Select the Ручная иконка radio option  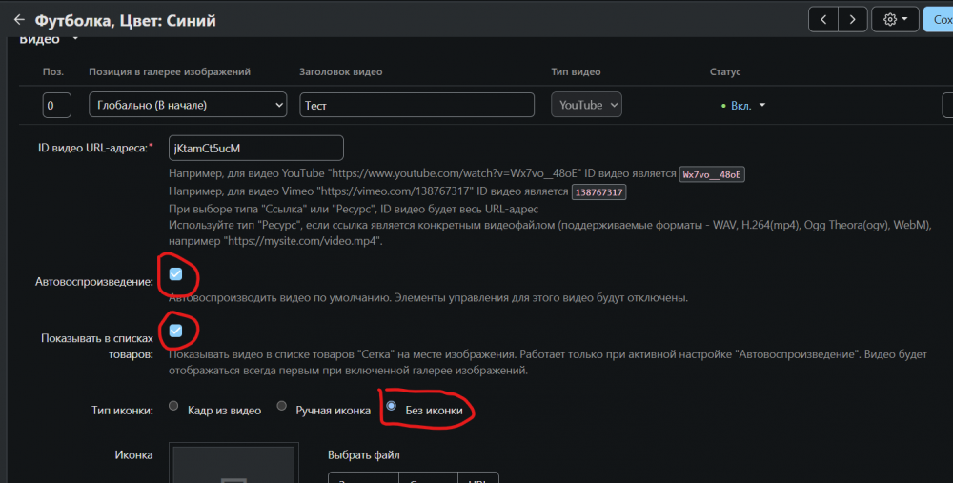[x=281, y=406]
